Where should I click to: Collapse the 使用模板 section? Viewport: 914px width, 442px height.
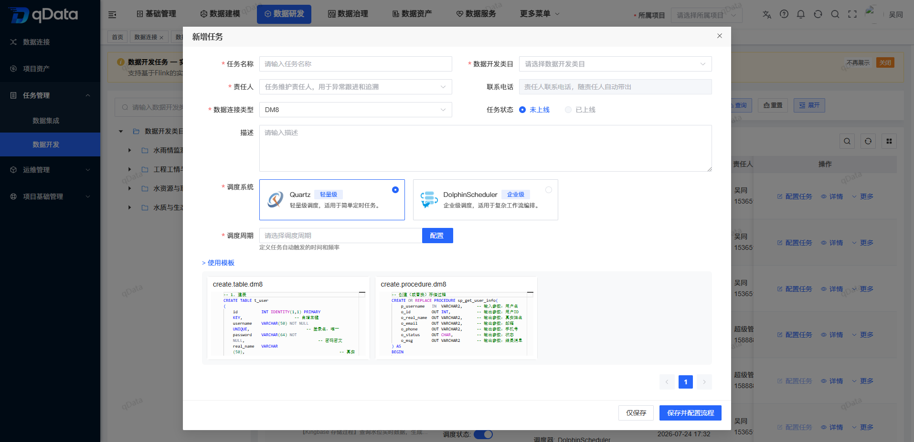(218, 263)
